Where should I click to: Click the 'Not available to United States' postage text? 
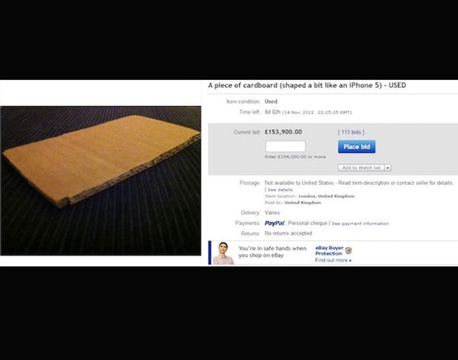click(299, 183)
